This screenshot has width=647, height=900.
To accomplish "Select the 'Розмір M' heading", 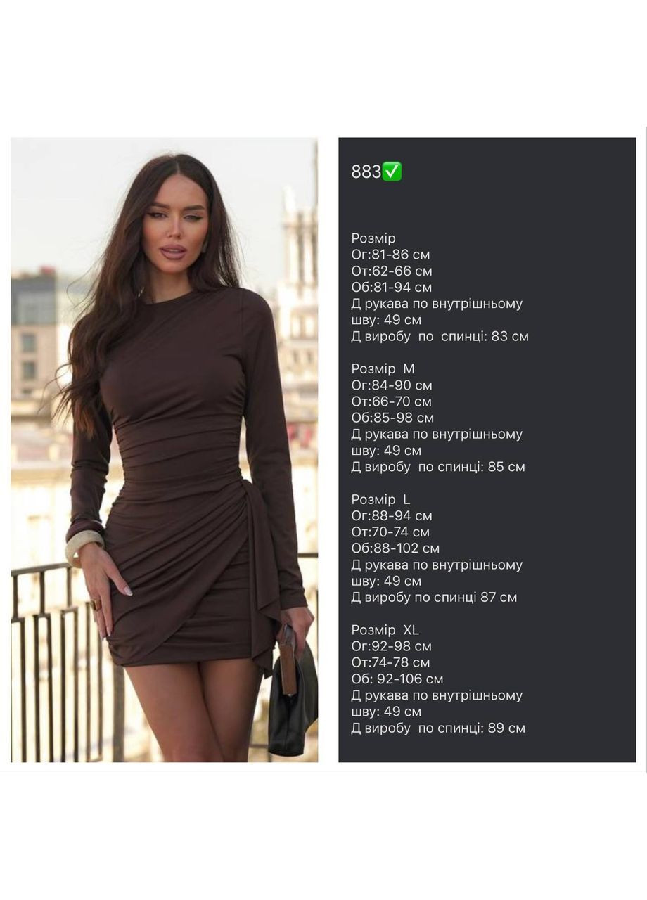I will (x=383, y=368).
